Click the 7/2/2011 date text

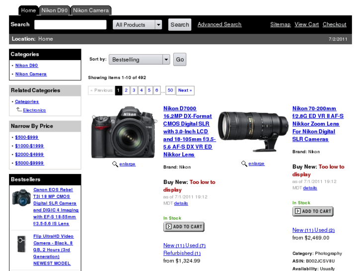click(x=338, y=39)
